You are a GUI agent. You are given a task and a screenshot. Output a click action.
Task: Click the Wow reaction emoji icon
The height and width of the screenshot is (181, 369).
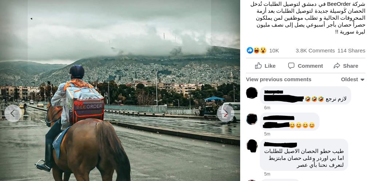(x=263, y=50)
